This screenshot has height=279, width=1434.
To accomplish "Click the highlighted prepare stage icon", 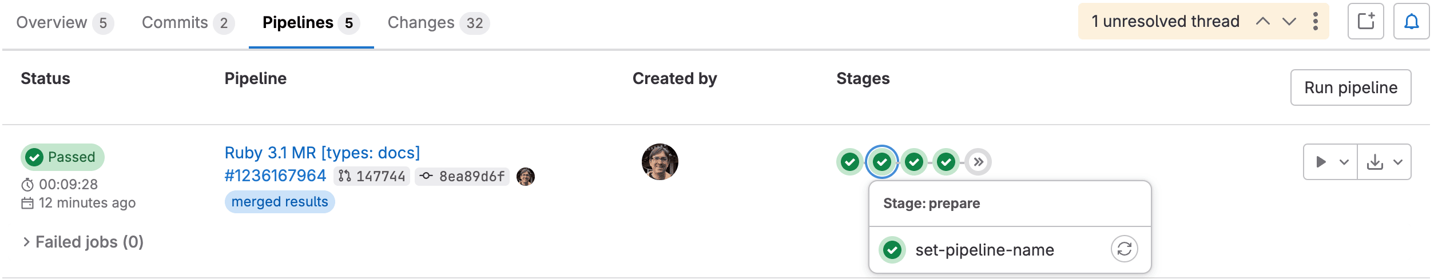I will [x=882, y=162].
